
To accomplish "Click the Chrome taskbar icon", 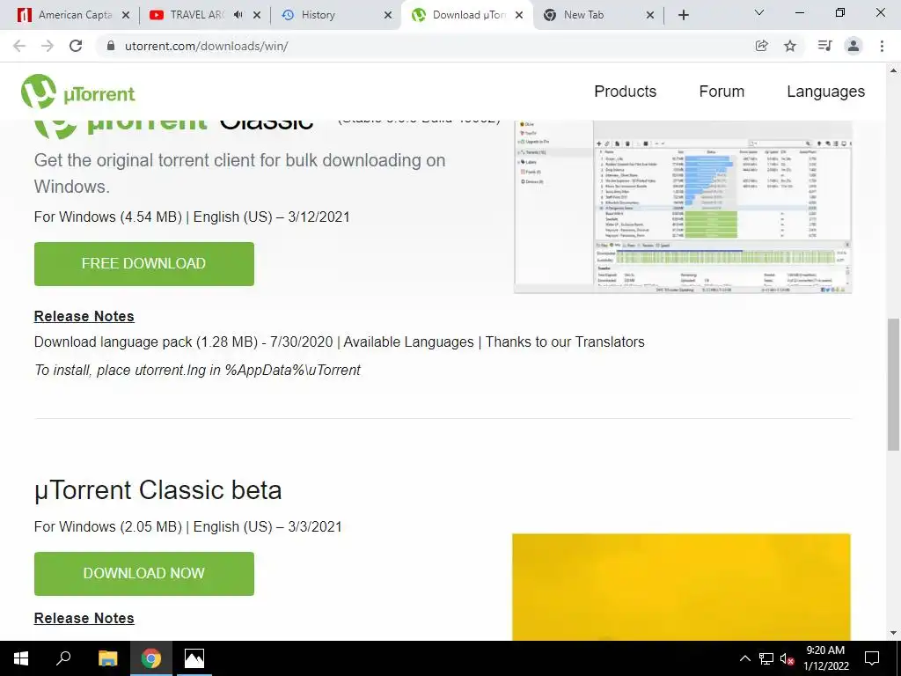I will click(x=151, y=658).
